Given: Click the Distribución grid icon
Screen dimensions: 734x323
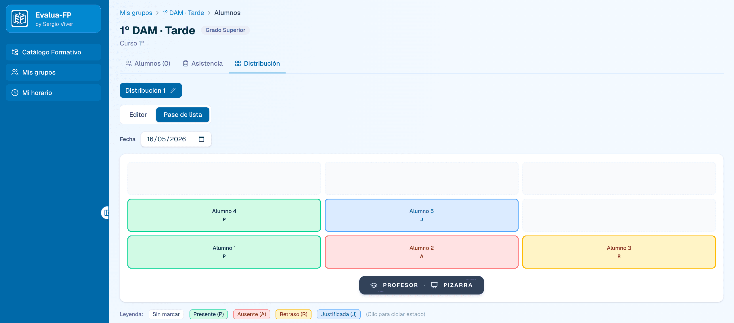Looking at the screenshot, I should 238,63.
